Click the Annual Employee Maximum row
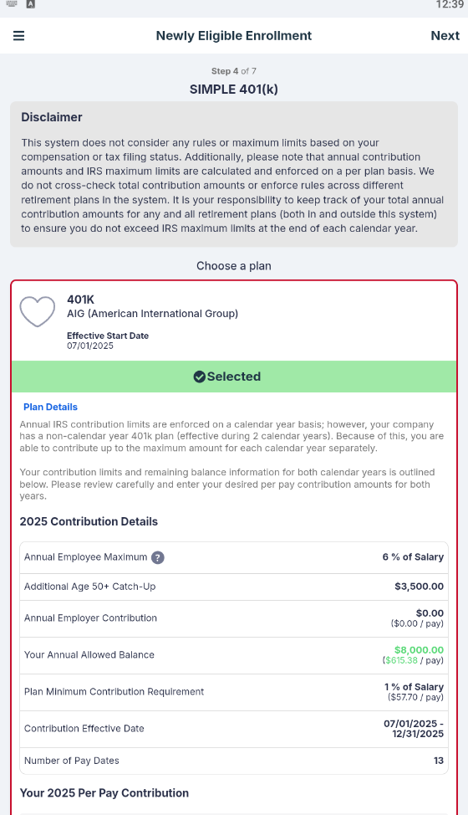Image resolution: width=468 pixels, height=815 pixels. coord(234,558)
